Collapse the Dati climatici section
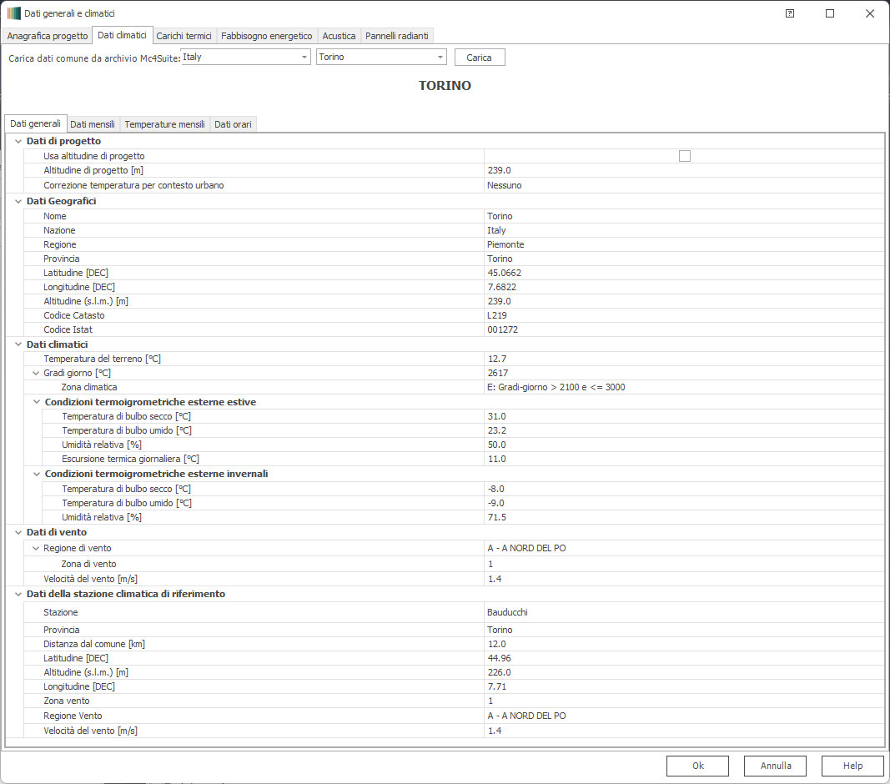This screenshot has height=784, width=890. click(x=18, y=344)
